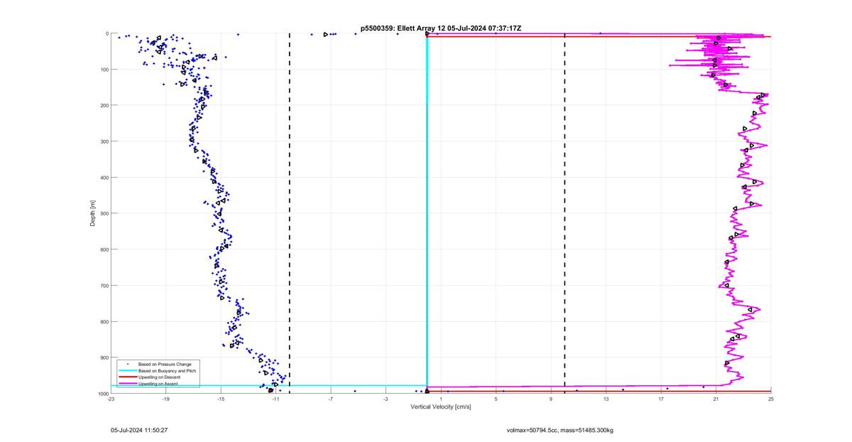This screenshot has width=852, height=442.
Task: Click y-axis tick label '600'
Action: pyautogui.click(x=104, y=249)
